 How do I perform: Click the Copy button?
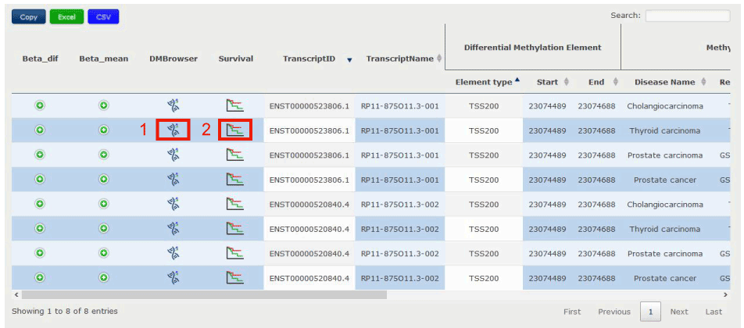click(28, 16)
